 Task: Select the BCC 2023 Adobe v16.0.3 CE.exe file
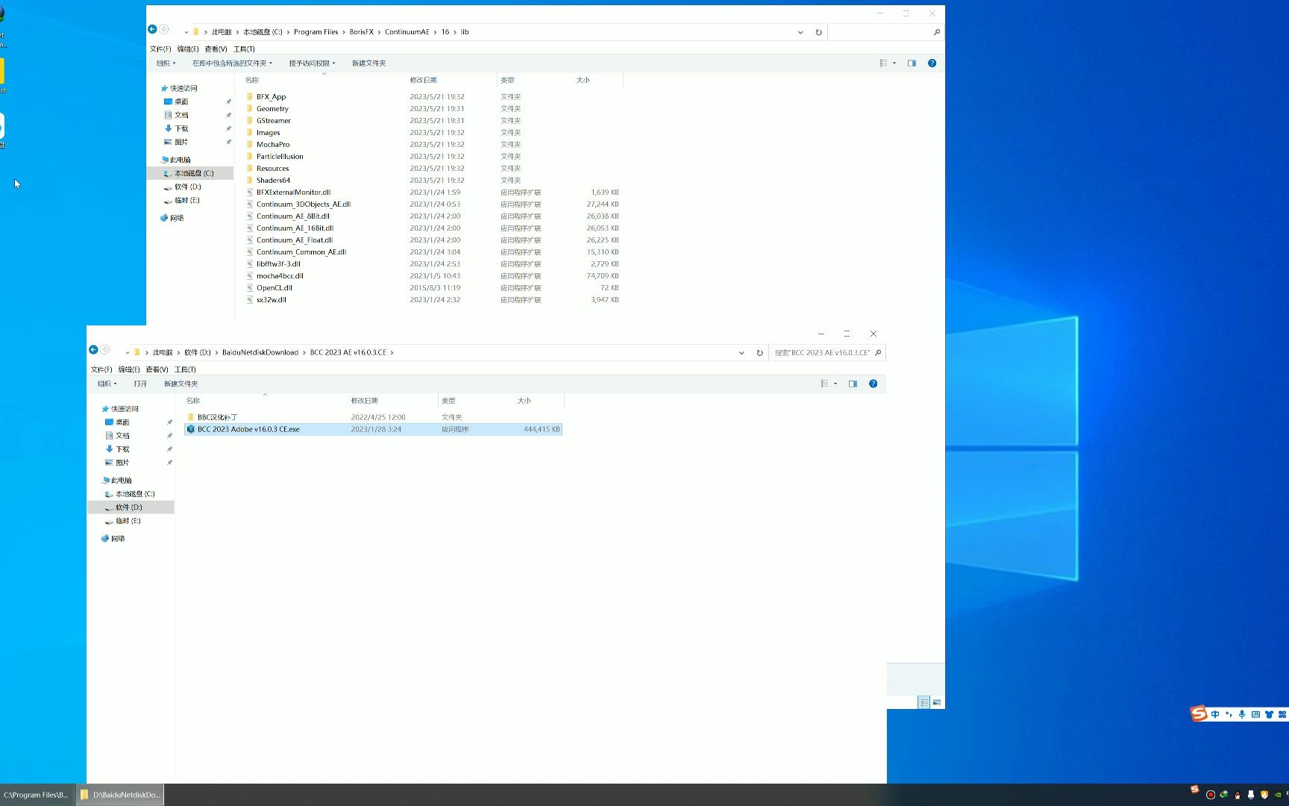click(373, 429)
